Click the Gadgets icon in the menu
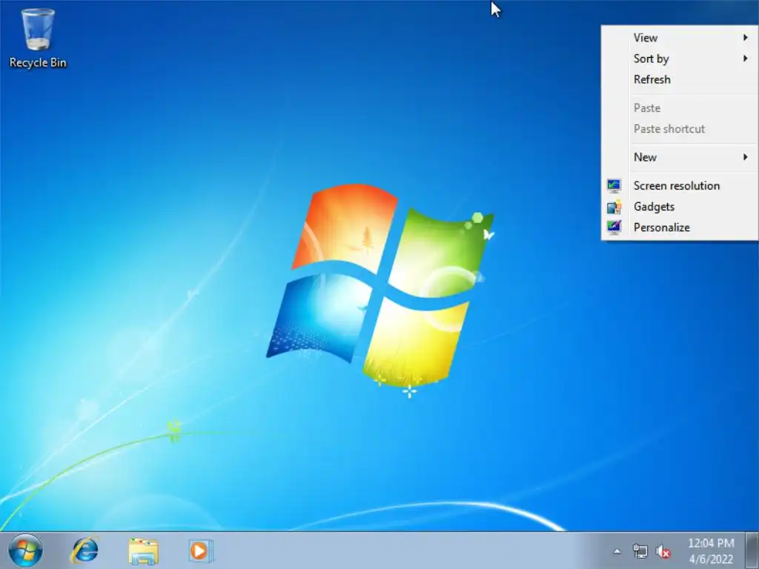The image size is (759, 569). 614,207
